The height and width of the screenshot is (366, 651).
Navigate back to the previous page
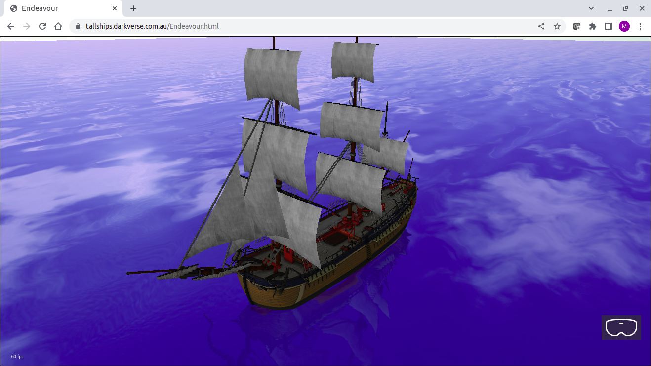[11, 26]
